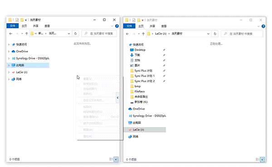Expand the ribbon in left window

112,26
